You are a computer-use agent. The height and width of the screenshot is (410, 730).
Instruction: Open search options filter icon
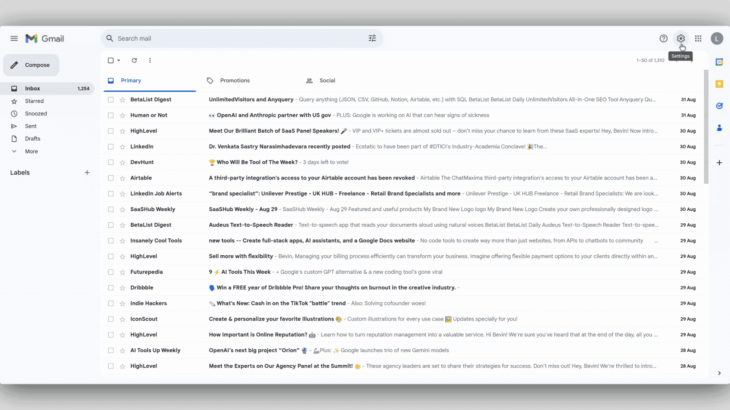pos(372,38)
